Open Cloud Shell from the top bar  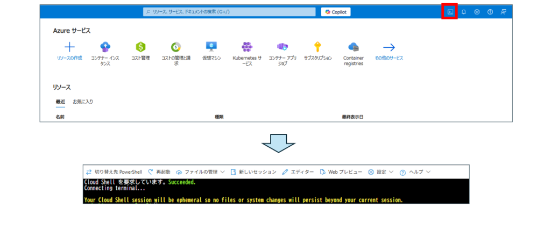click(x=450, y=12)
